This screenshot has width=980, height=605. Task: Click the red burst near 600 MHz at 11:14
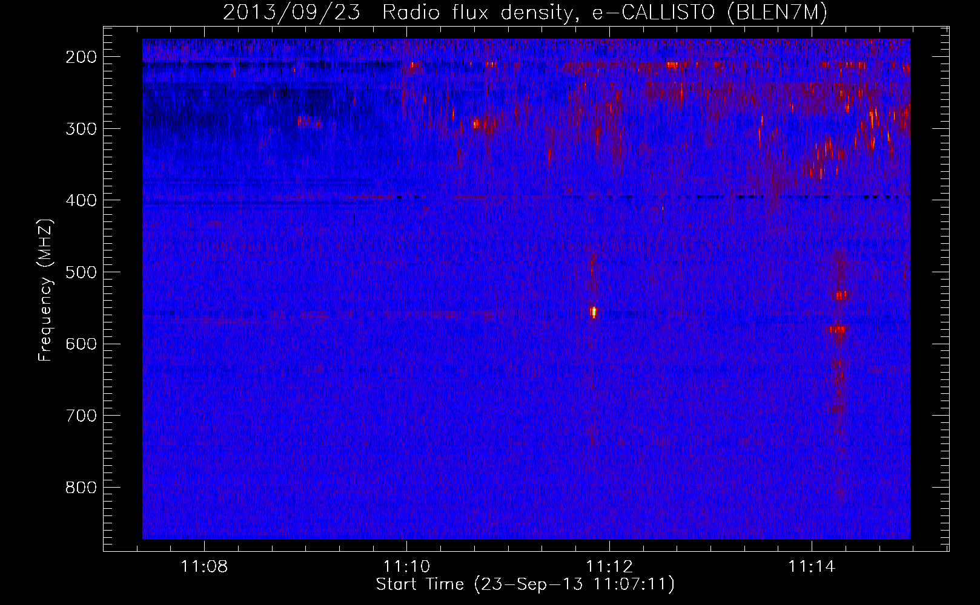point(838,329)
